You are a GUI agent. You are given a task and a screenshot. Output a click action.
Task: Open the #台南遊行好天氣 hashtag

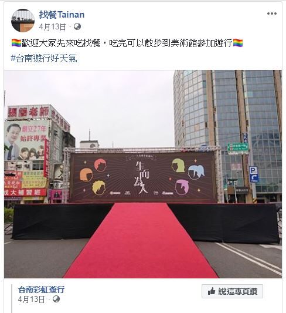pyautogui.click(x=44, y=58)
